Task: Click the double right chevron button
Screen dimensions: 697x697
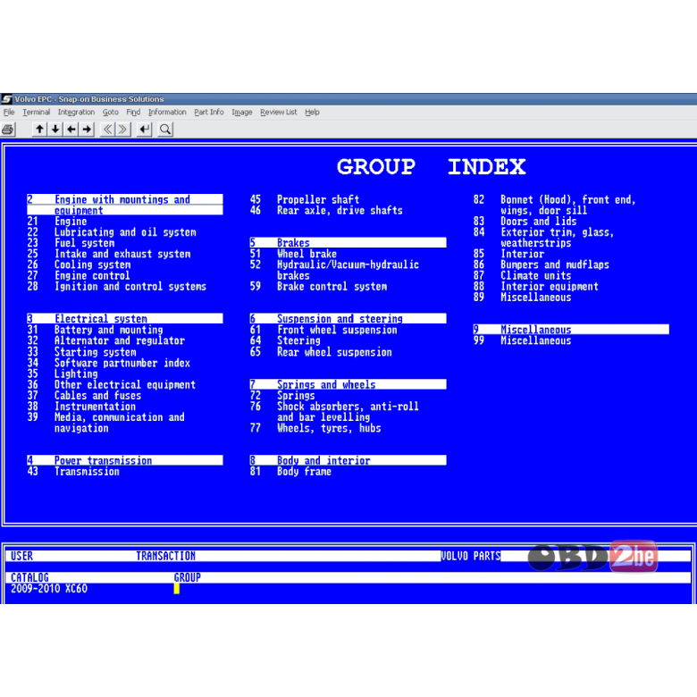Action: pos(122,130)
